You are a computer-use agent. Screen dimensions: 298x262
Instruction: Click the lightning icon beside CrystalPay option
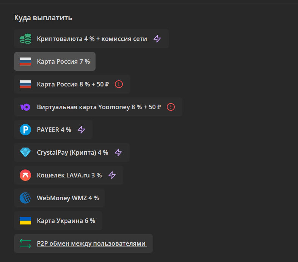tap(118, 152)
